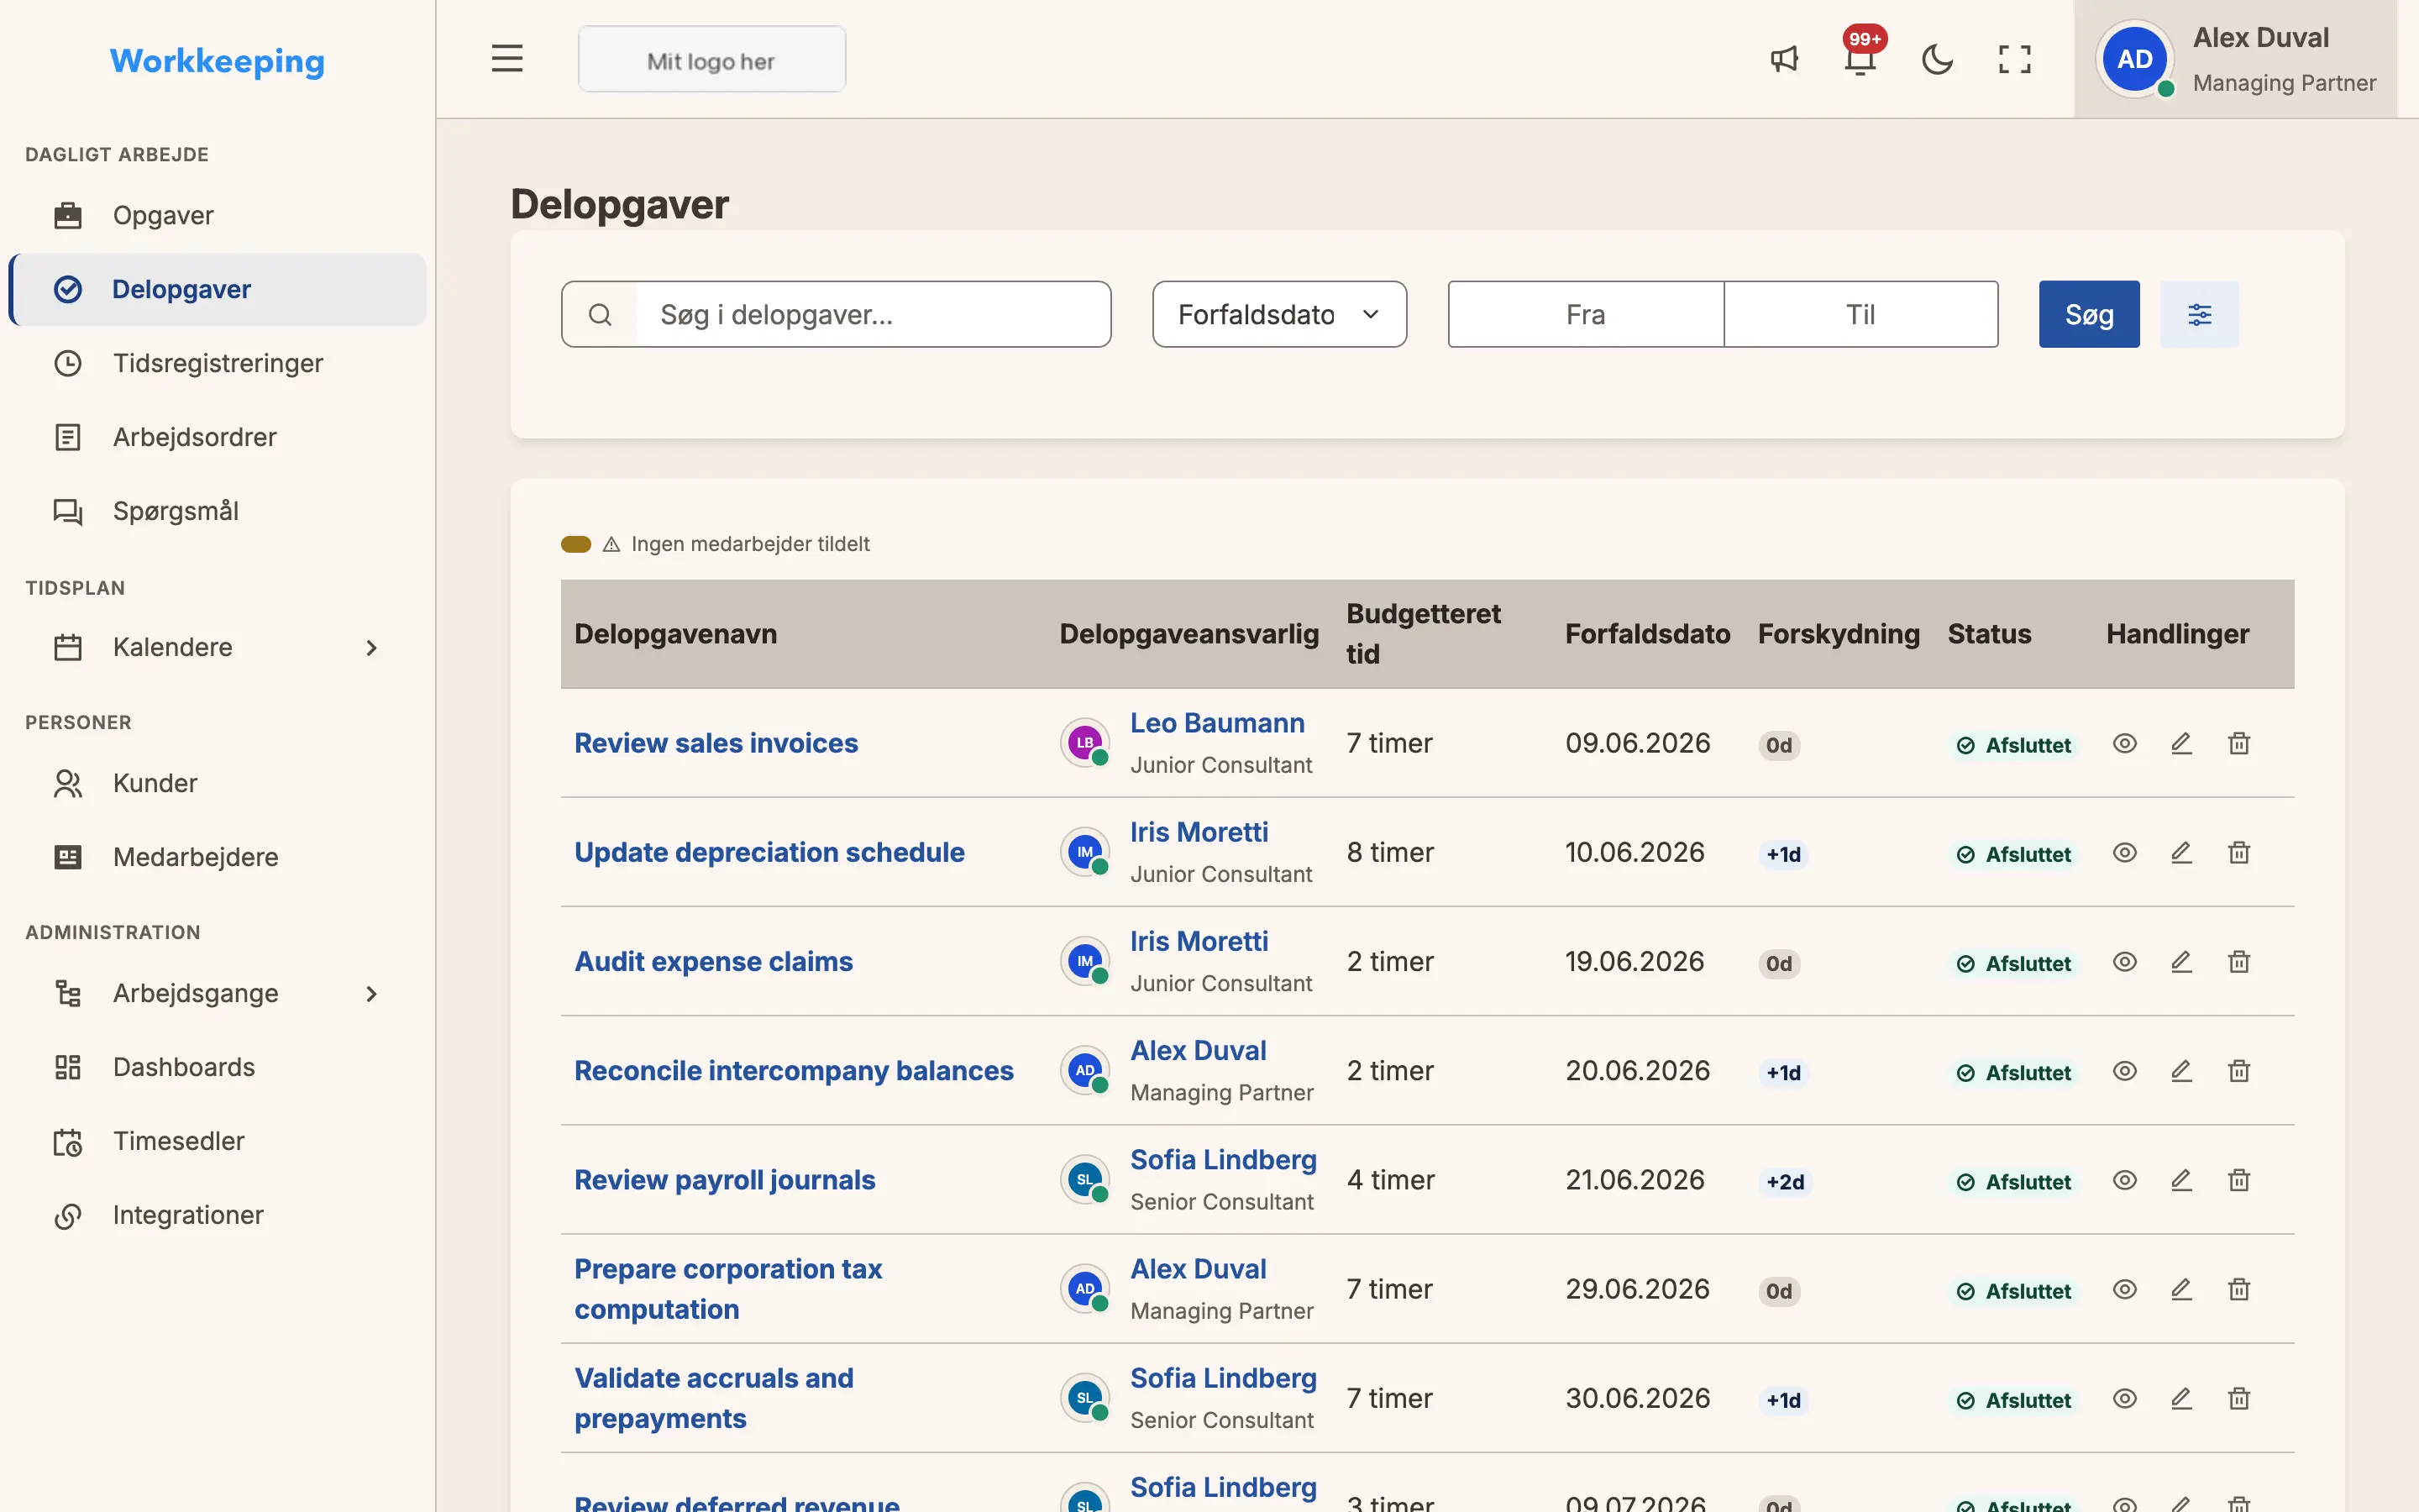
Task: Edit the Update depreciation schedule subtask
Action: tap(2181, 852)
